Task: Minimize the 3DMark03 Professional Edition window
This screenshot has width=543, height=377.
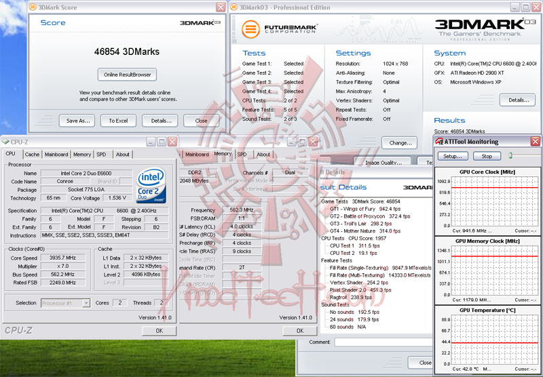Action: pyautogui.click(x=515, y=7)
